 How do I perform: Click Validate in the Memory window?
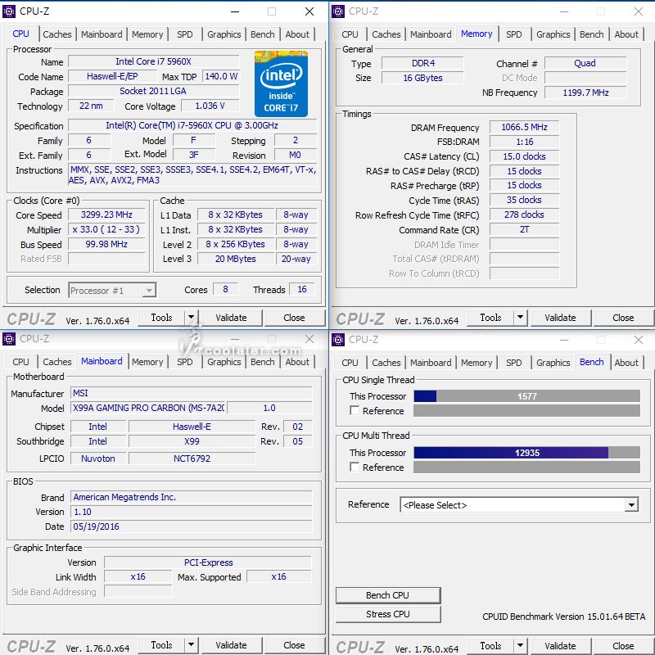[x=560, y=318]
